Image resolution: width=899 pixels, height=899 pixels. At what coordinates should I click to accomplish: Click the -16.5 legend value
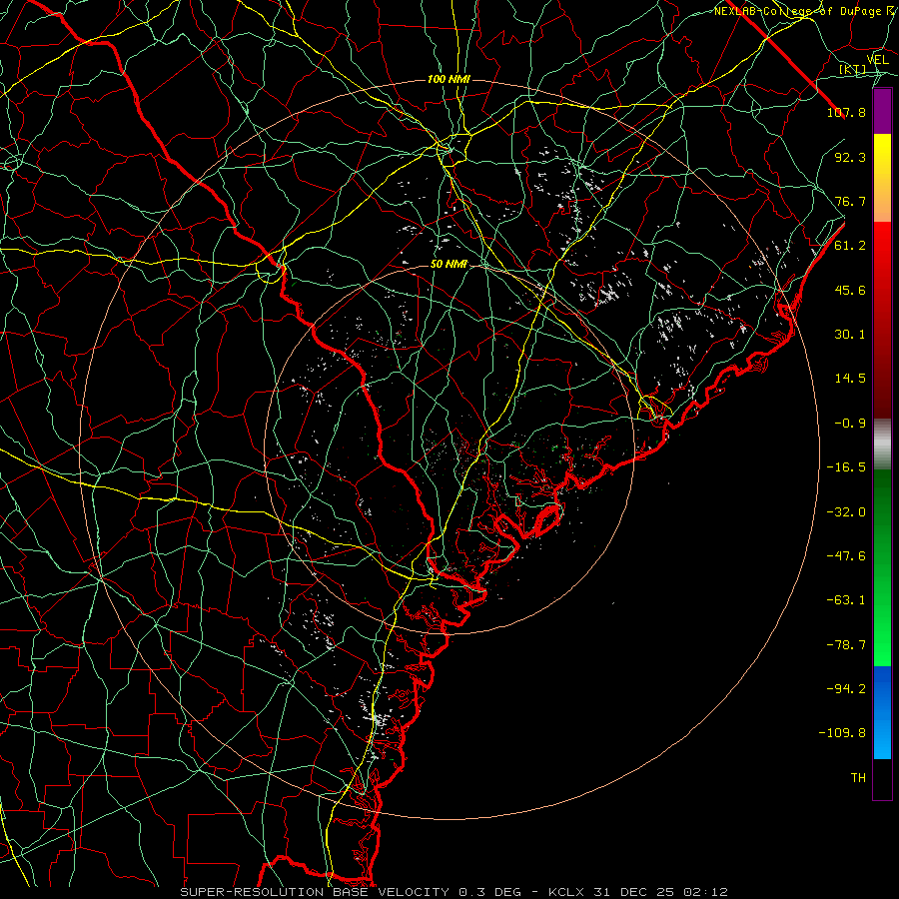pyautogui.click(x=846, y=467)
